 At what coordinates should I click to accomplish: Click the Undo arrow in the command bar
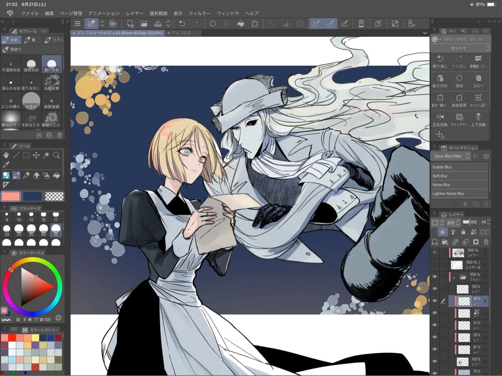coord(182,24)
